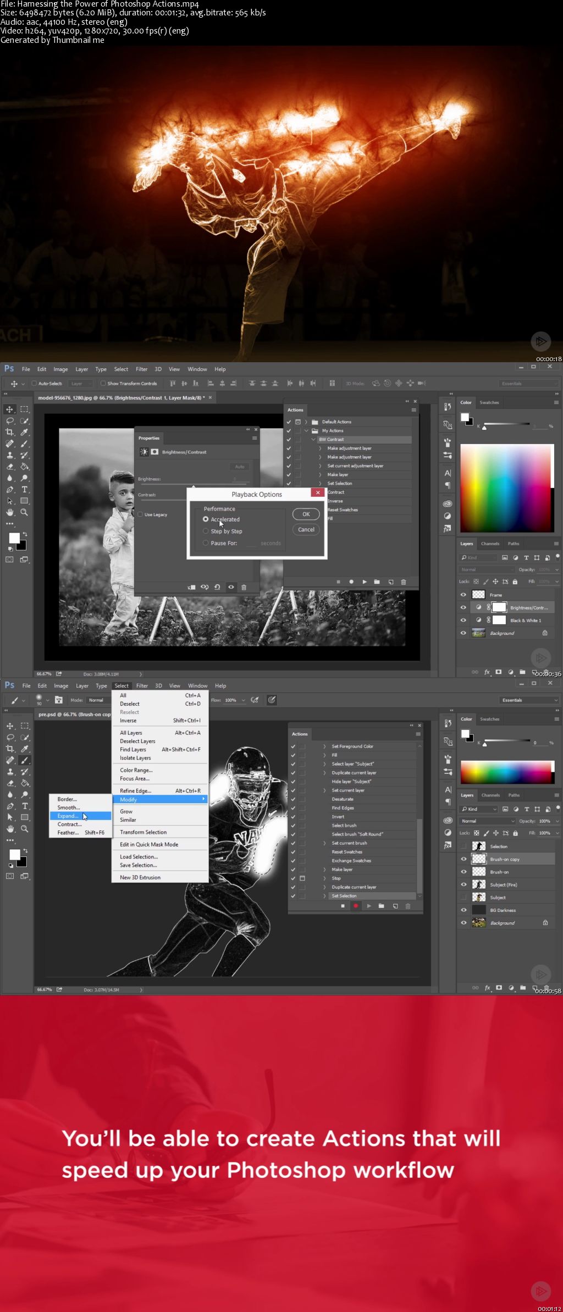Click OK in Playback Options dialog

tap(306, 514)
